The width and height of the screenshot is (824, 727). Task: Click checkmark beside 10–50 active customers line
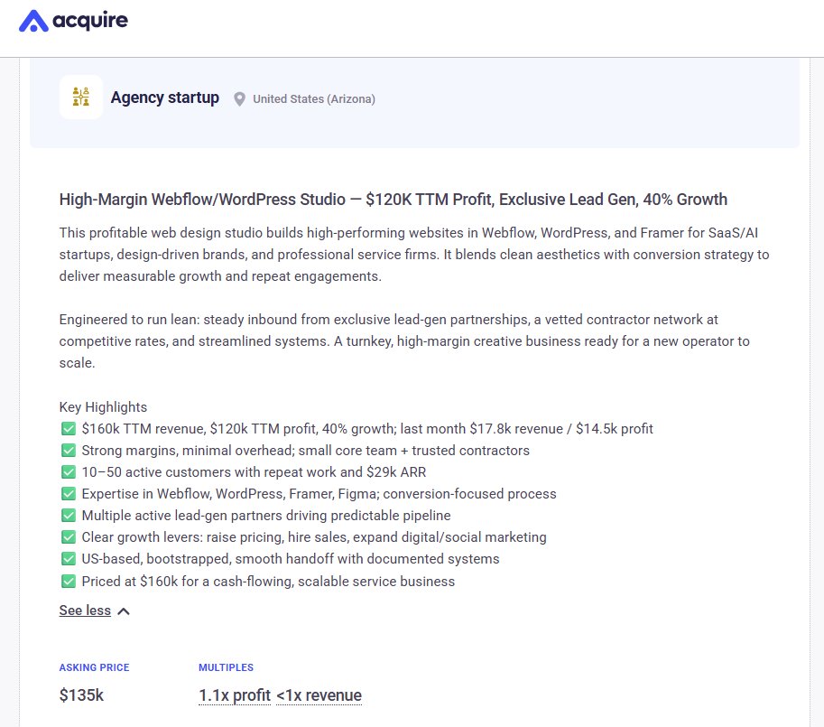69,472
